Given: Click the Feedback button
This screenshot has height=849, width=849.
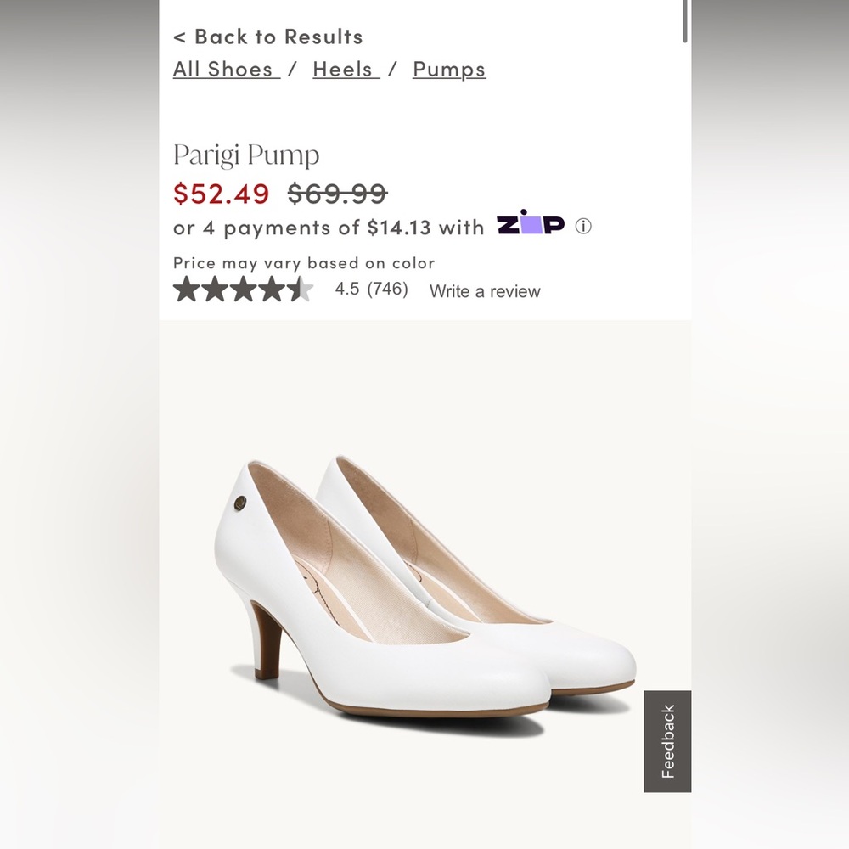Looking at the screenshot, I should pos(667,739).
